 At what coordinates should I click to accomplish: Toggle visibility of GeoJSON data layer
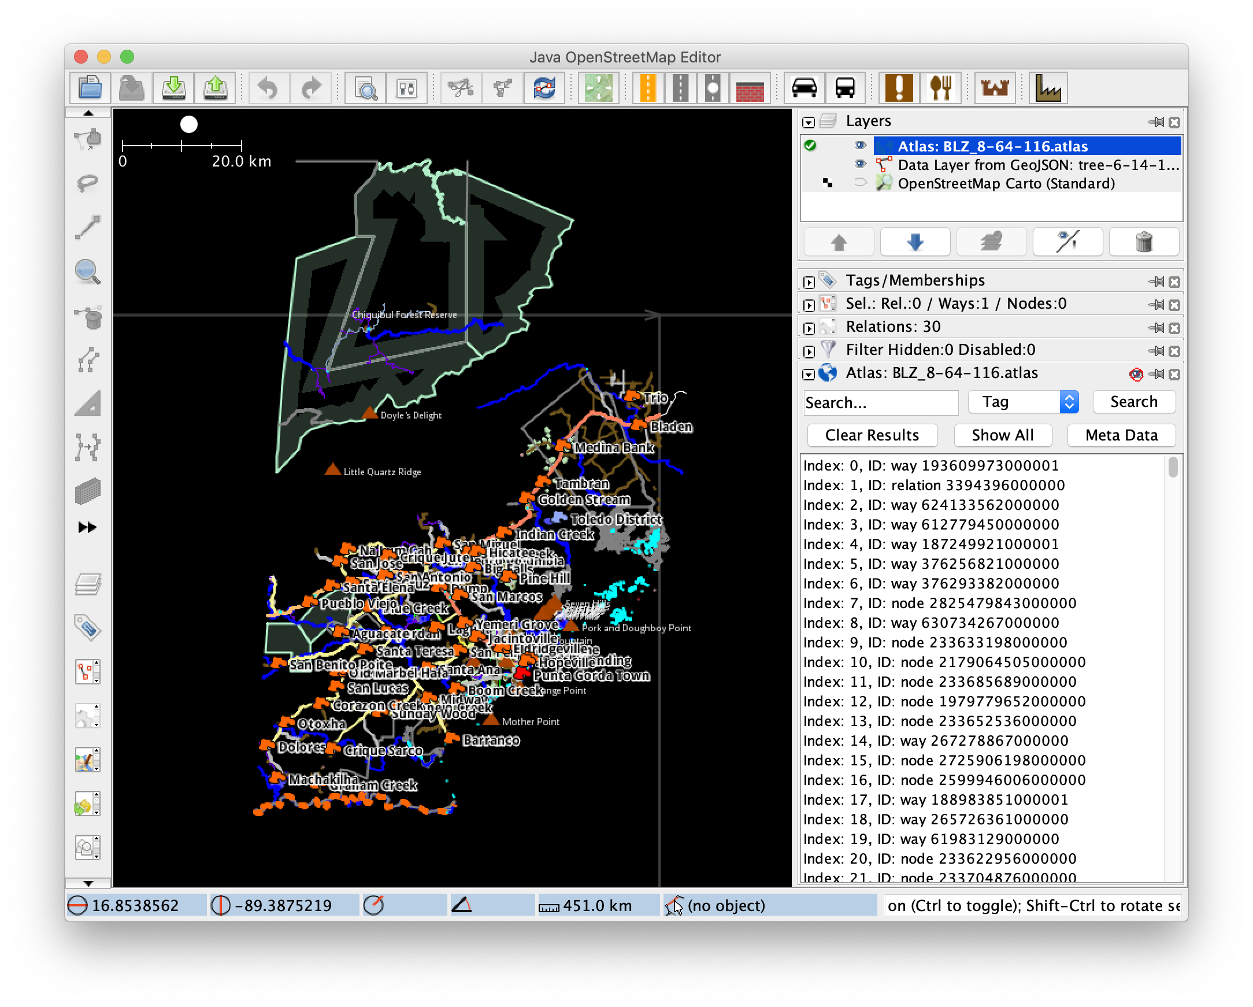coord(860,165)
